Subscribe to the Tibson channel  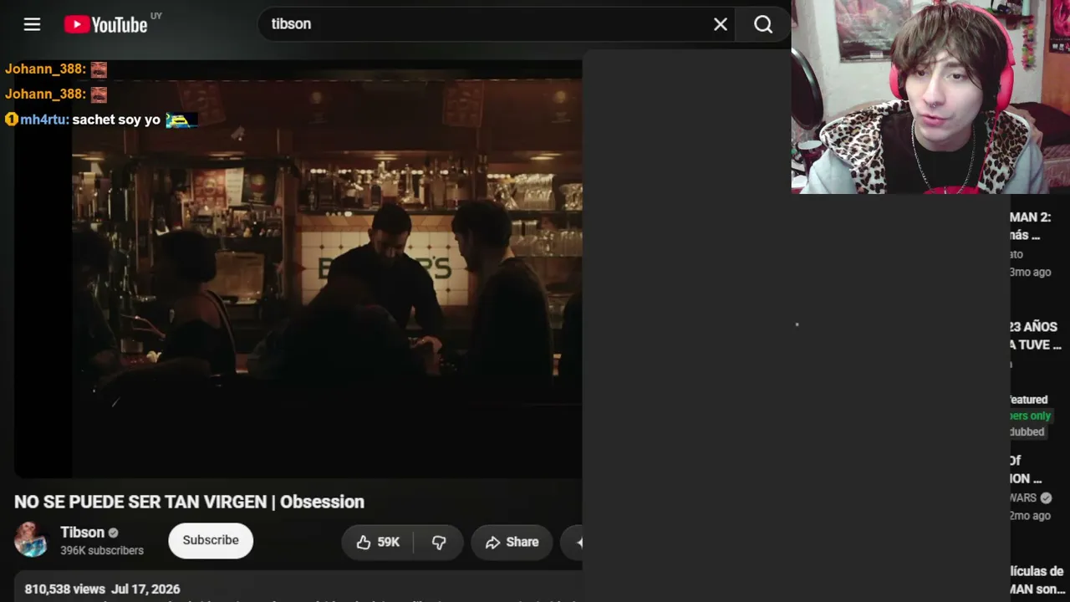[x=211, y=540]
